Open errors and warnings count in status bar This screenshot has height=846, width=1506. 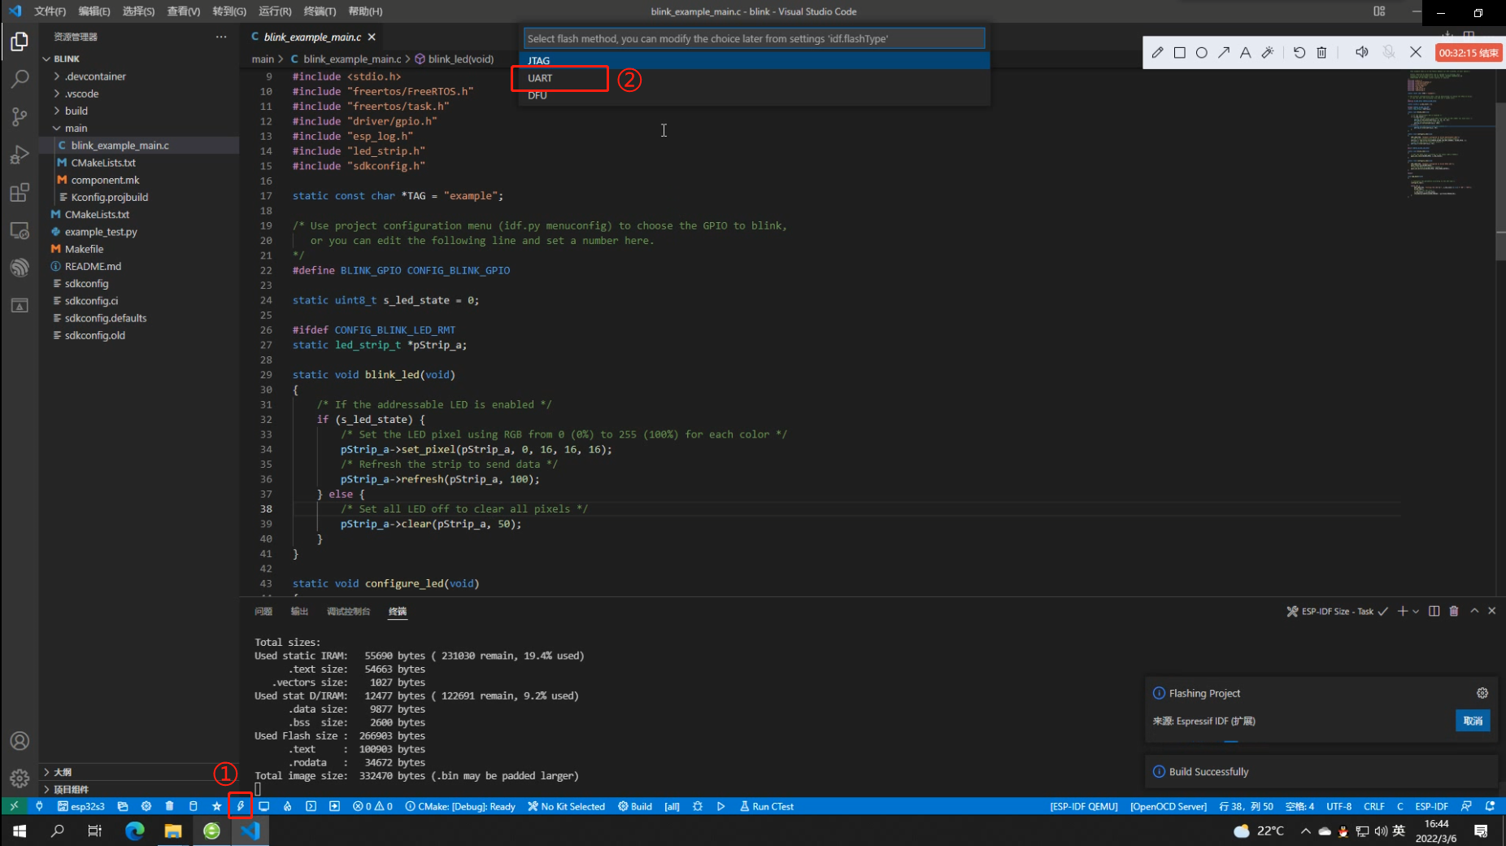[x=372, y=806]
